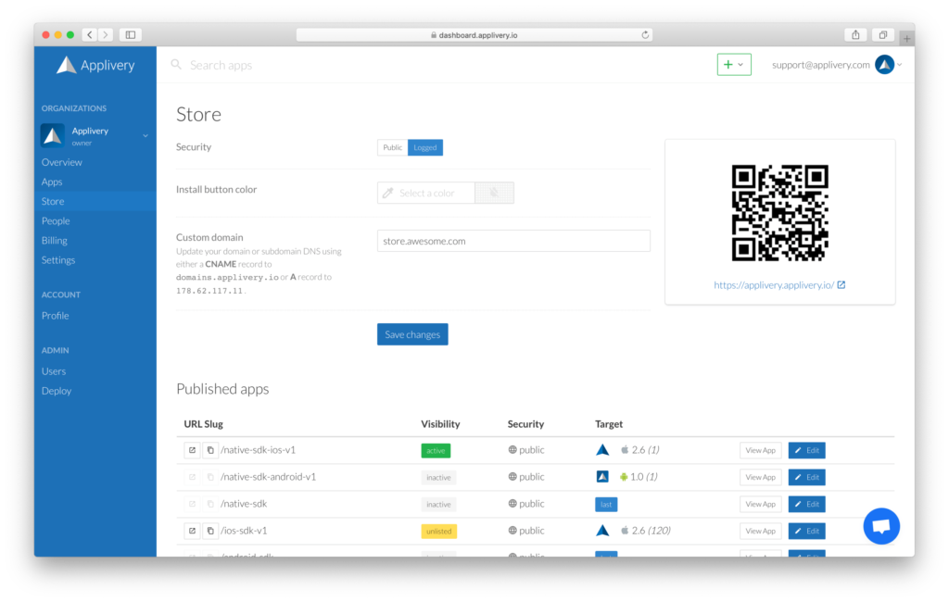Open People in the sidebar

coord(56,220)
